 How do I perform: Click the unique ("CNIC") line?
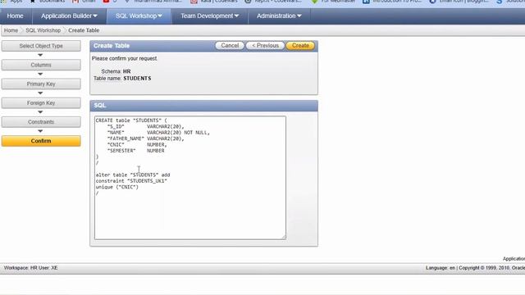pyautogui.click(x=116, y=187)
